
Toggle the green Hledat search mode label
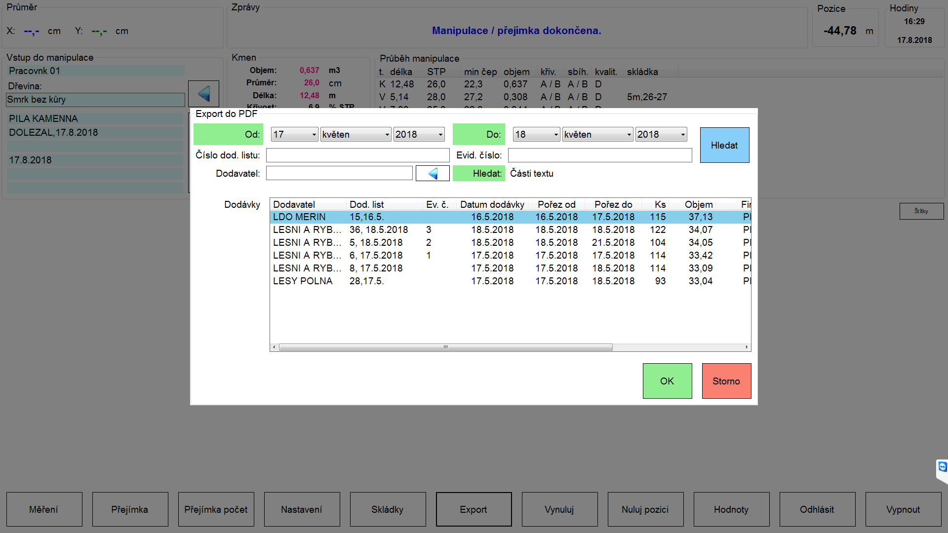point(478,173)
